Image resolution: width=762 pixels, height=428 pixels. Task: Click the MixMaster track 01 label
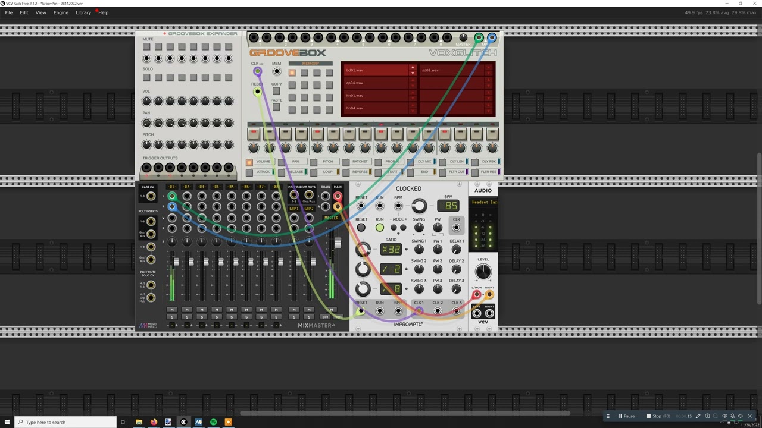[x=172, y=187]
